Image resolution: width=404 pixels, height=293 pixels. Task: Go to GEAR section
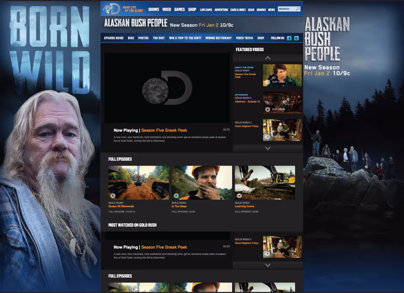(x=251, y=10)
